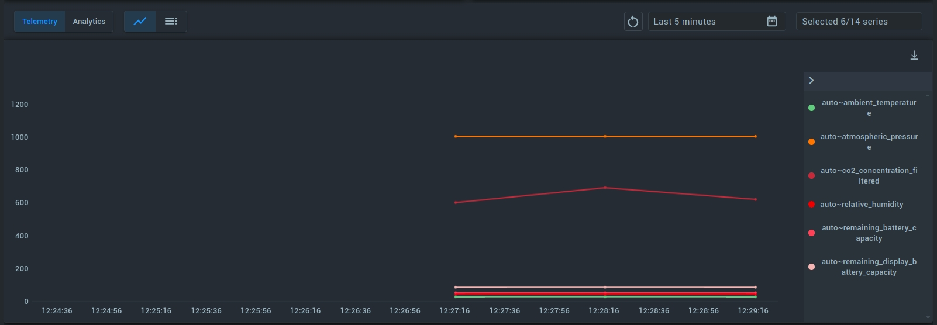
Task: Open the Last 5 minutes time range field
Action: pos(716,22)
